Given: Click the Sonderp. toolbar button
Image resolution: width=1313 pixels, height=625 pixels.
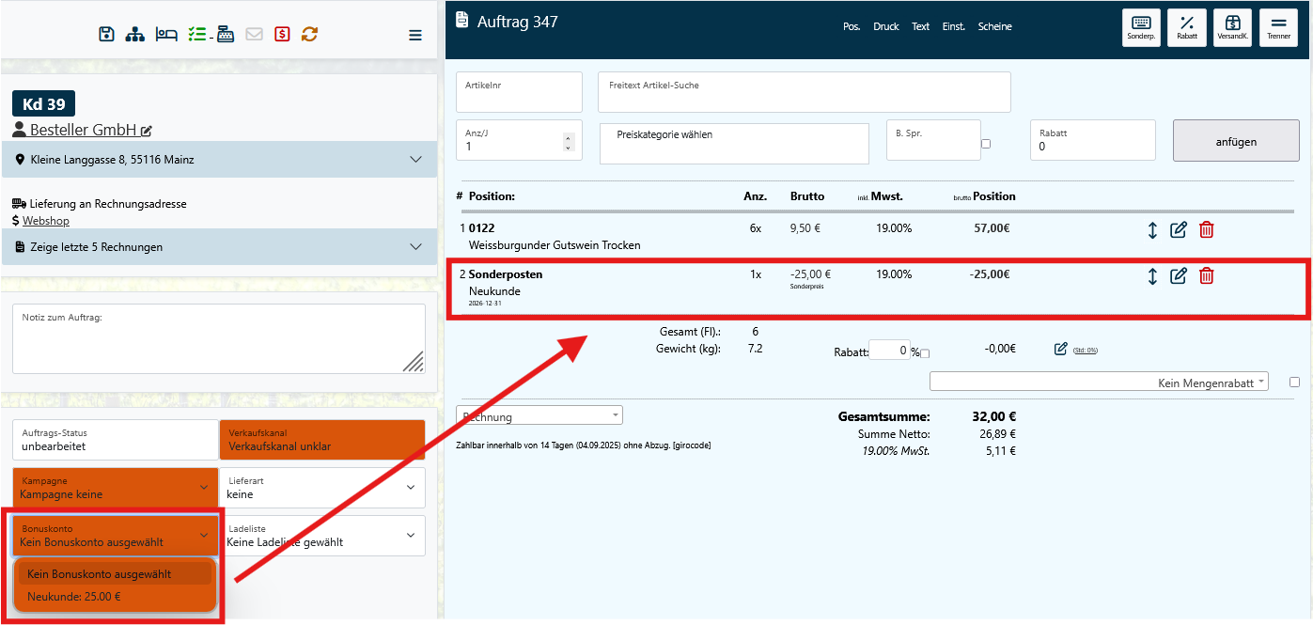Looking at the screenshot, I should point(1141,27).
